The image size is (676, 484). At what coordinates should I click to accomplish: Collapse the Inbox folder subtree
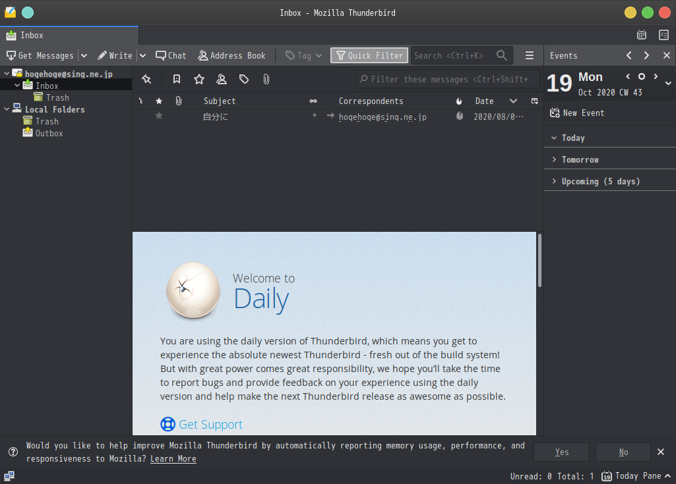click(17, 85)
